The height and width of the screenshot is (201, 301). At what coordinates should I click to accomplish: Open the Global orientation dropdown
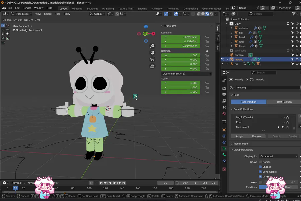[97, 14]
